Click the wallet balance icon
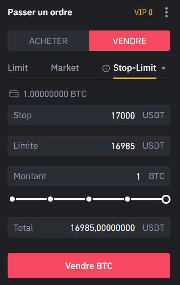180x285 pixels. [14, 94]
